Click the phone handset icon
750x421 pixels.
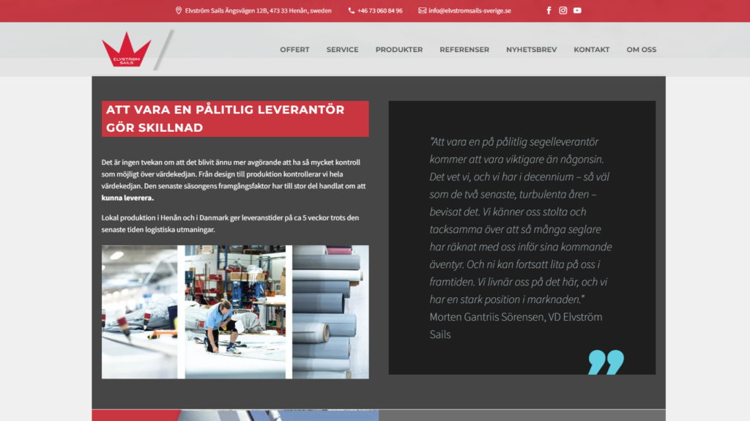click(x=352, y=10)
